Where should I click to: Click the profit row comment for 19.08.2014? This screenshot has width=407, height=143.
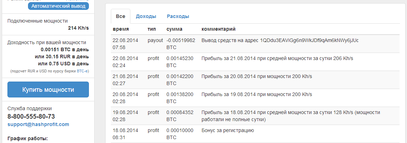click(256, 94)
